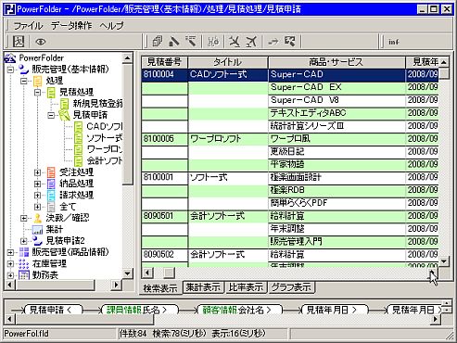Click the flow bar scroll-right arrow

435,319
